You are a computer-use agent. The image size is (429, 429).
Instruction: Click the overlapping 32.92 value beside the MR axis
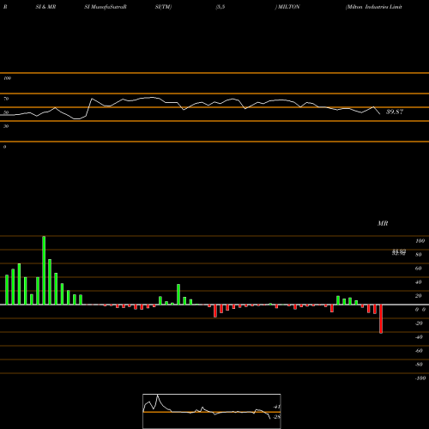[399, 252]
